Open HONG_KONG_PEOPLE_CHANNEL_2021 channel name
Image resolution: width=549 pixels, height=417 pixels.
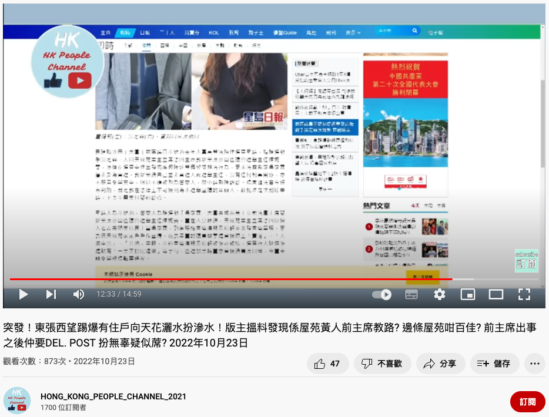[x=113, y=396]
